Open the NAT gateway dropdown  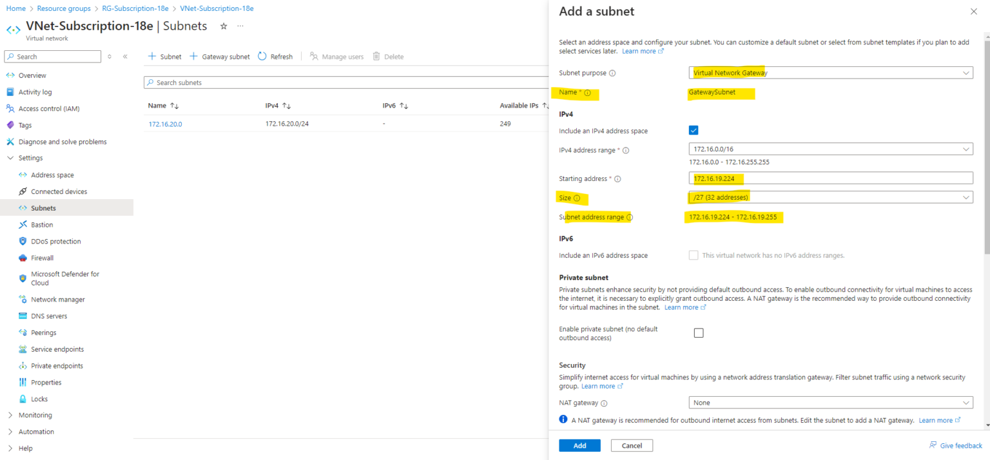pos(830,402)
